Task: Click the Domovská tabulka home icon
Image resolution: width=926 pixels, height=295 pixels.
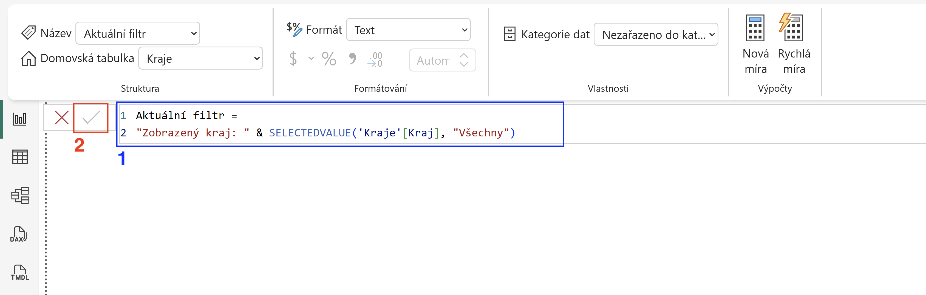Action: click(29, 59)
